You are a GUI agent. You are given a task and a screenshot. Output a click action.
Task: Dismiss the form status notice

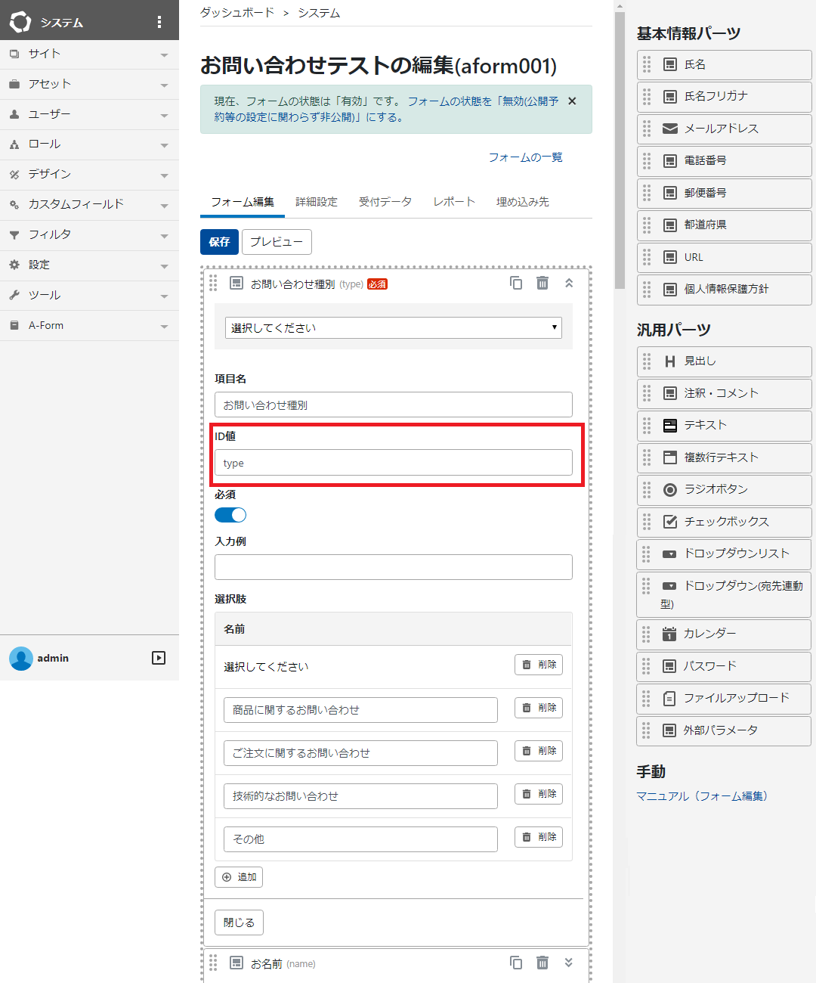tap(572, 101)
